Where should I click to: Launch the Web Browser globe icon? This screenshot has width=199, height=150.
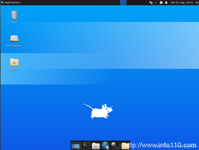(105, 145)
